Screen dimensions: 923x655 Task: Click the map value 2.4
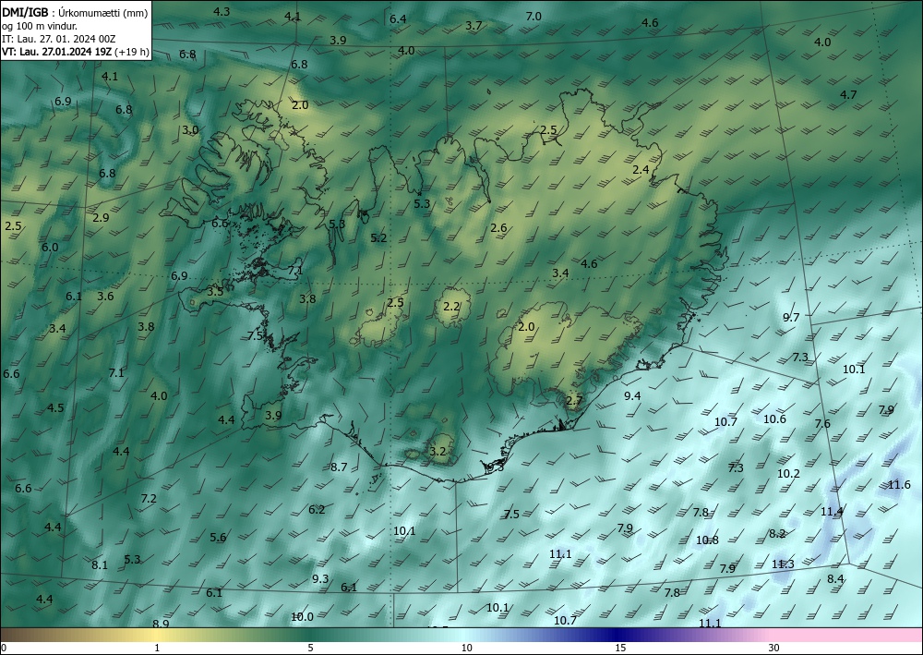tap(641, 170)
